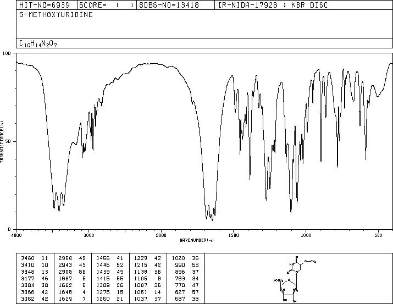393x304 pixels.
Task: Select the 1416 peak entry
Action: click(x=110, y=278)
